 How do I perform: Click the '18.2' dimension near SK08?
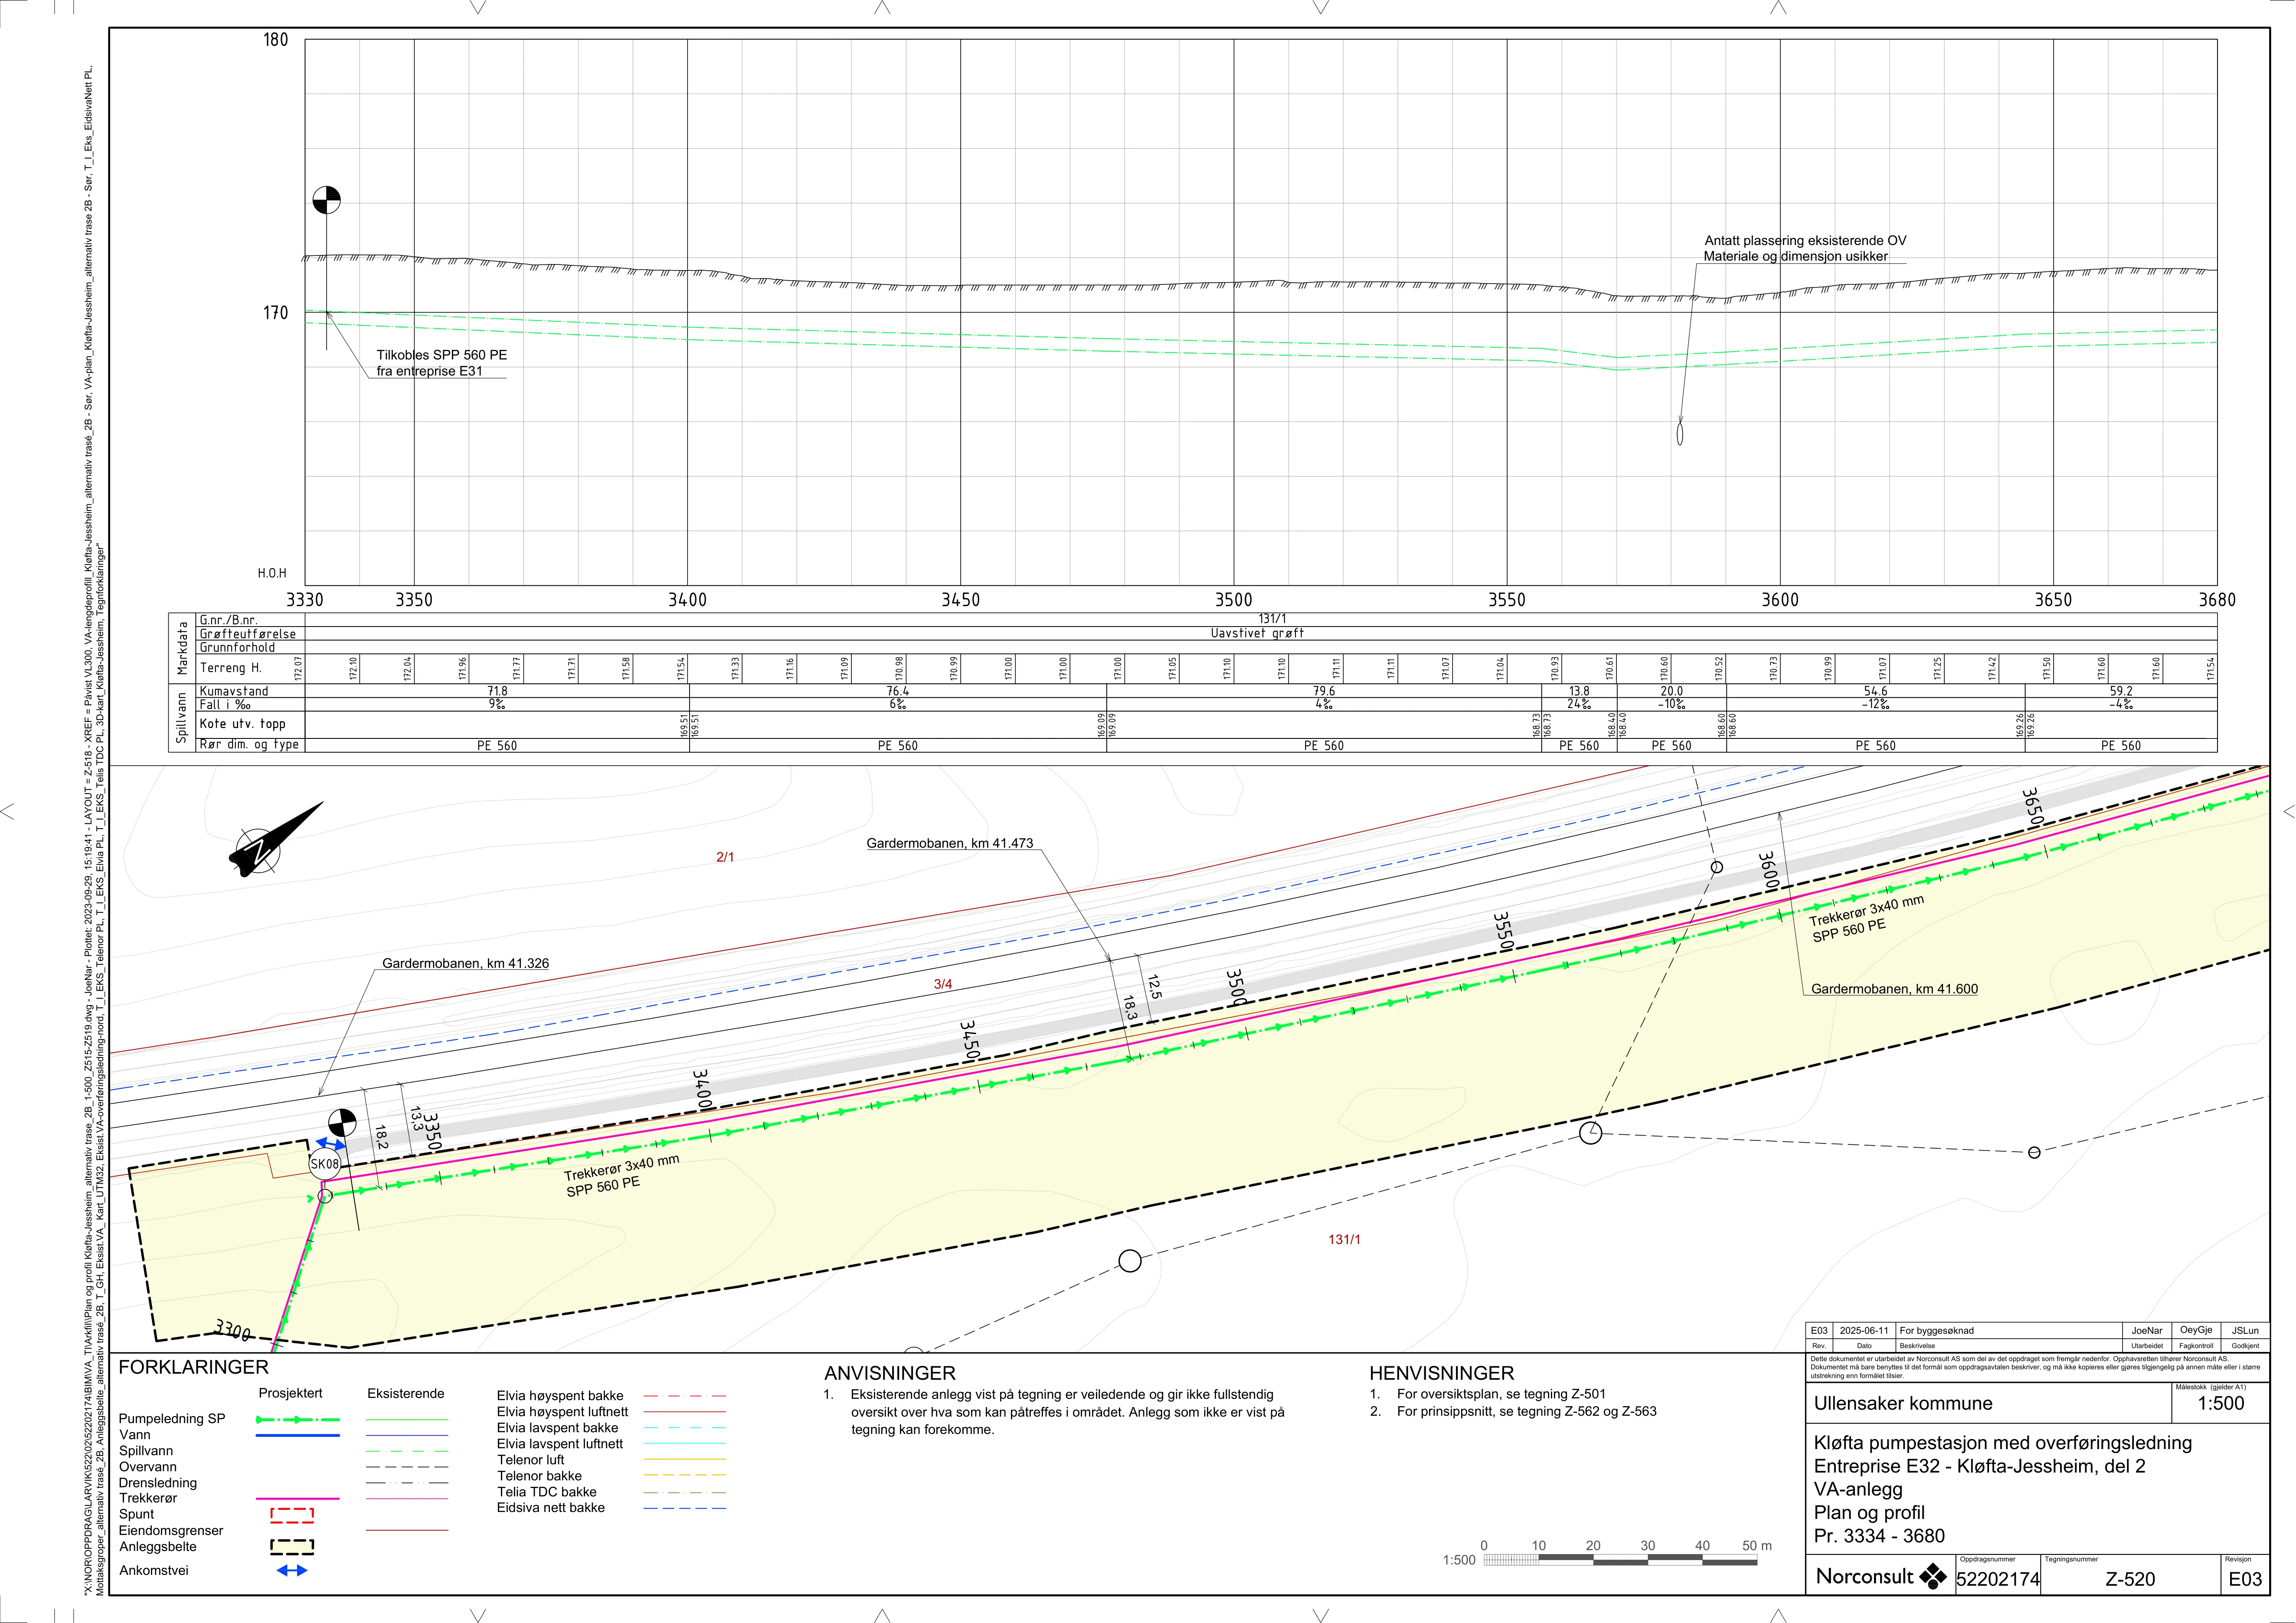coord(382,1137)
